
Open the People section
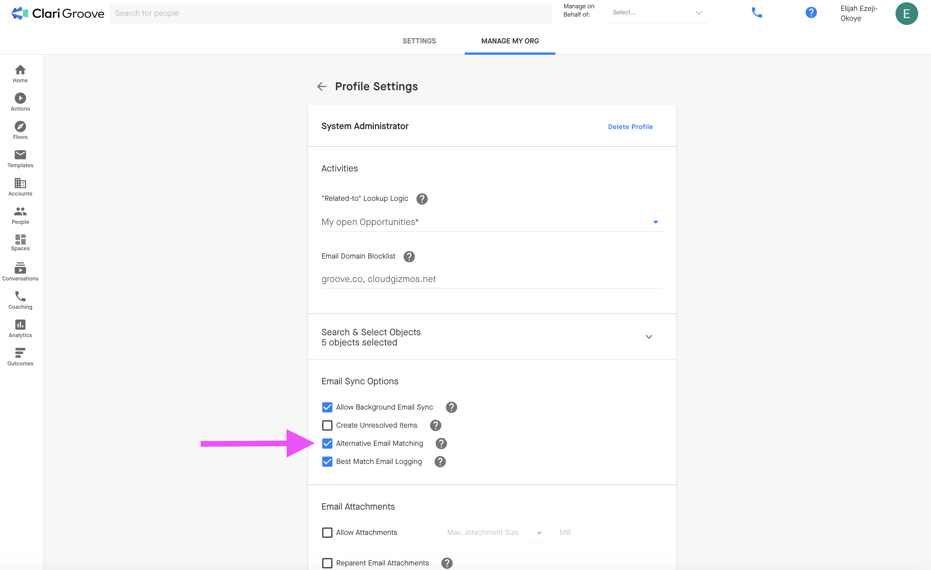(20, 215)
